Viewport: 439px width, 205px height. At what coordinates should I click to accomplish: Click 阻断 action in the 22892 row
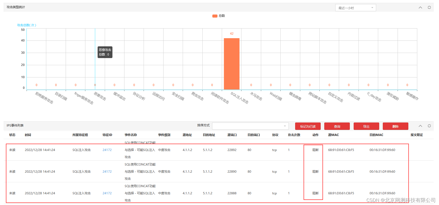[316, 150]
